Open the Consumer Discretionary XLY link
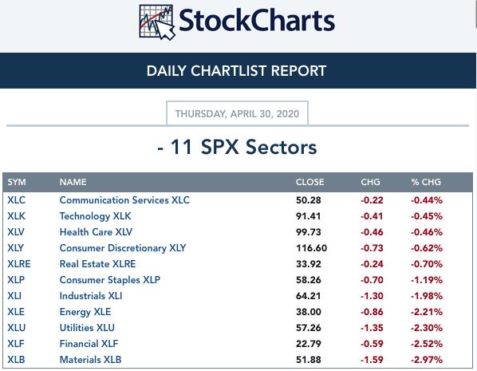Screen dimensions: 477x371 pyautogui.click(x=123, y=248)
